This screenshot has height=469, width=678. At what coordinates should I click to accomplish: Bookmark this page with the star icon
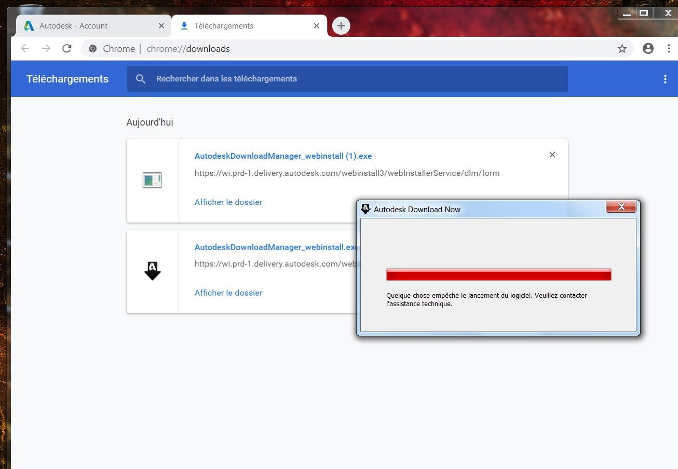point(622,49)
